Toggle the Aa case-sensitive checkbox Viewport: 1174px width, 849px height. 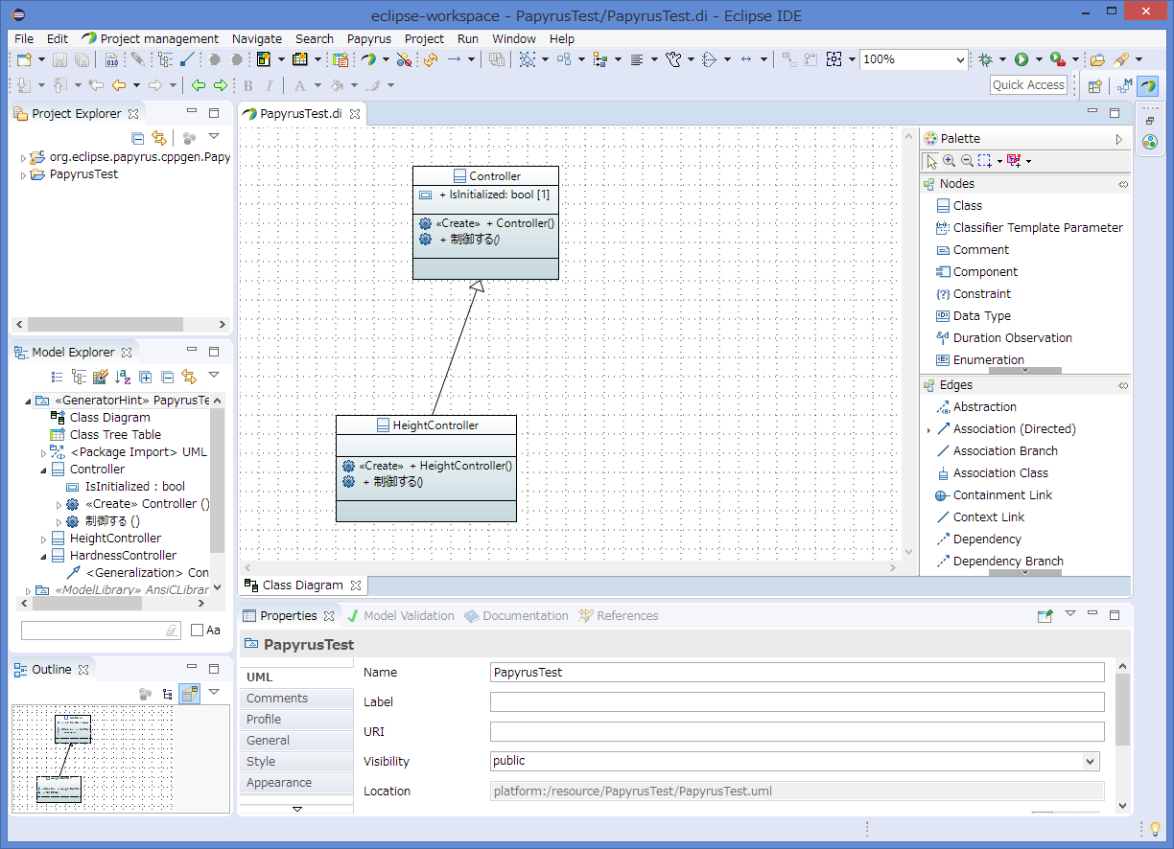(198, 631)
